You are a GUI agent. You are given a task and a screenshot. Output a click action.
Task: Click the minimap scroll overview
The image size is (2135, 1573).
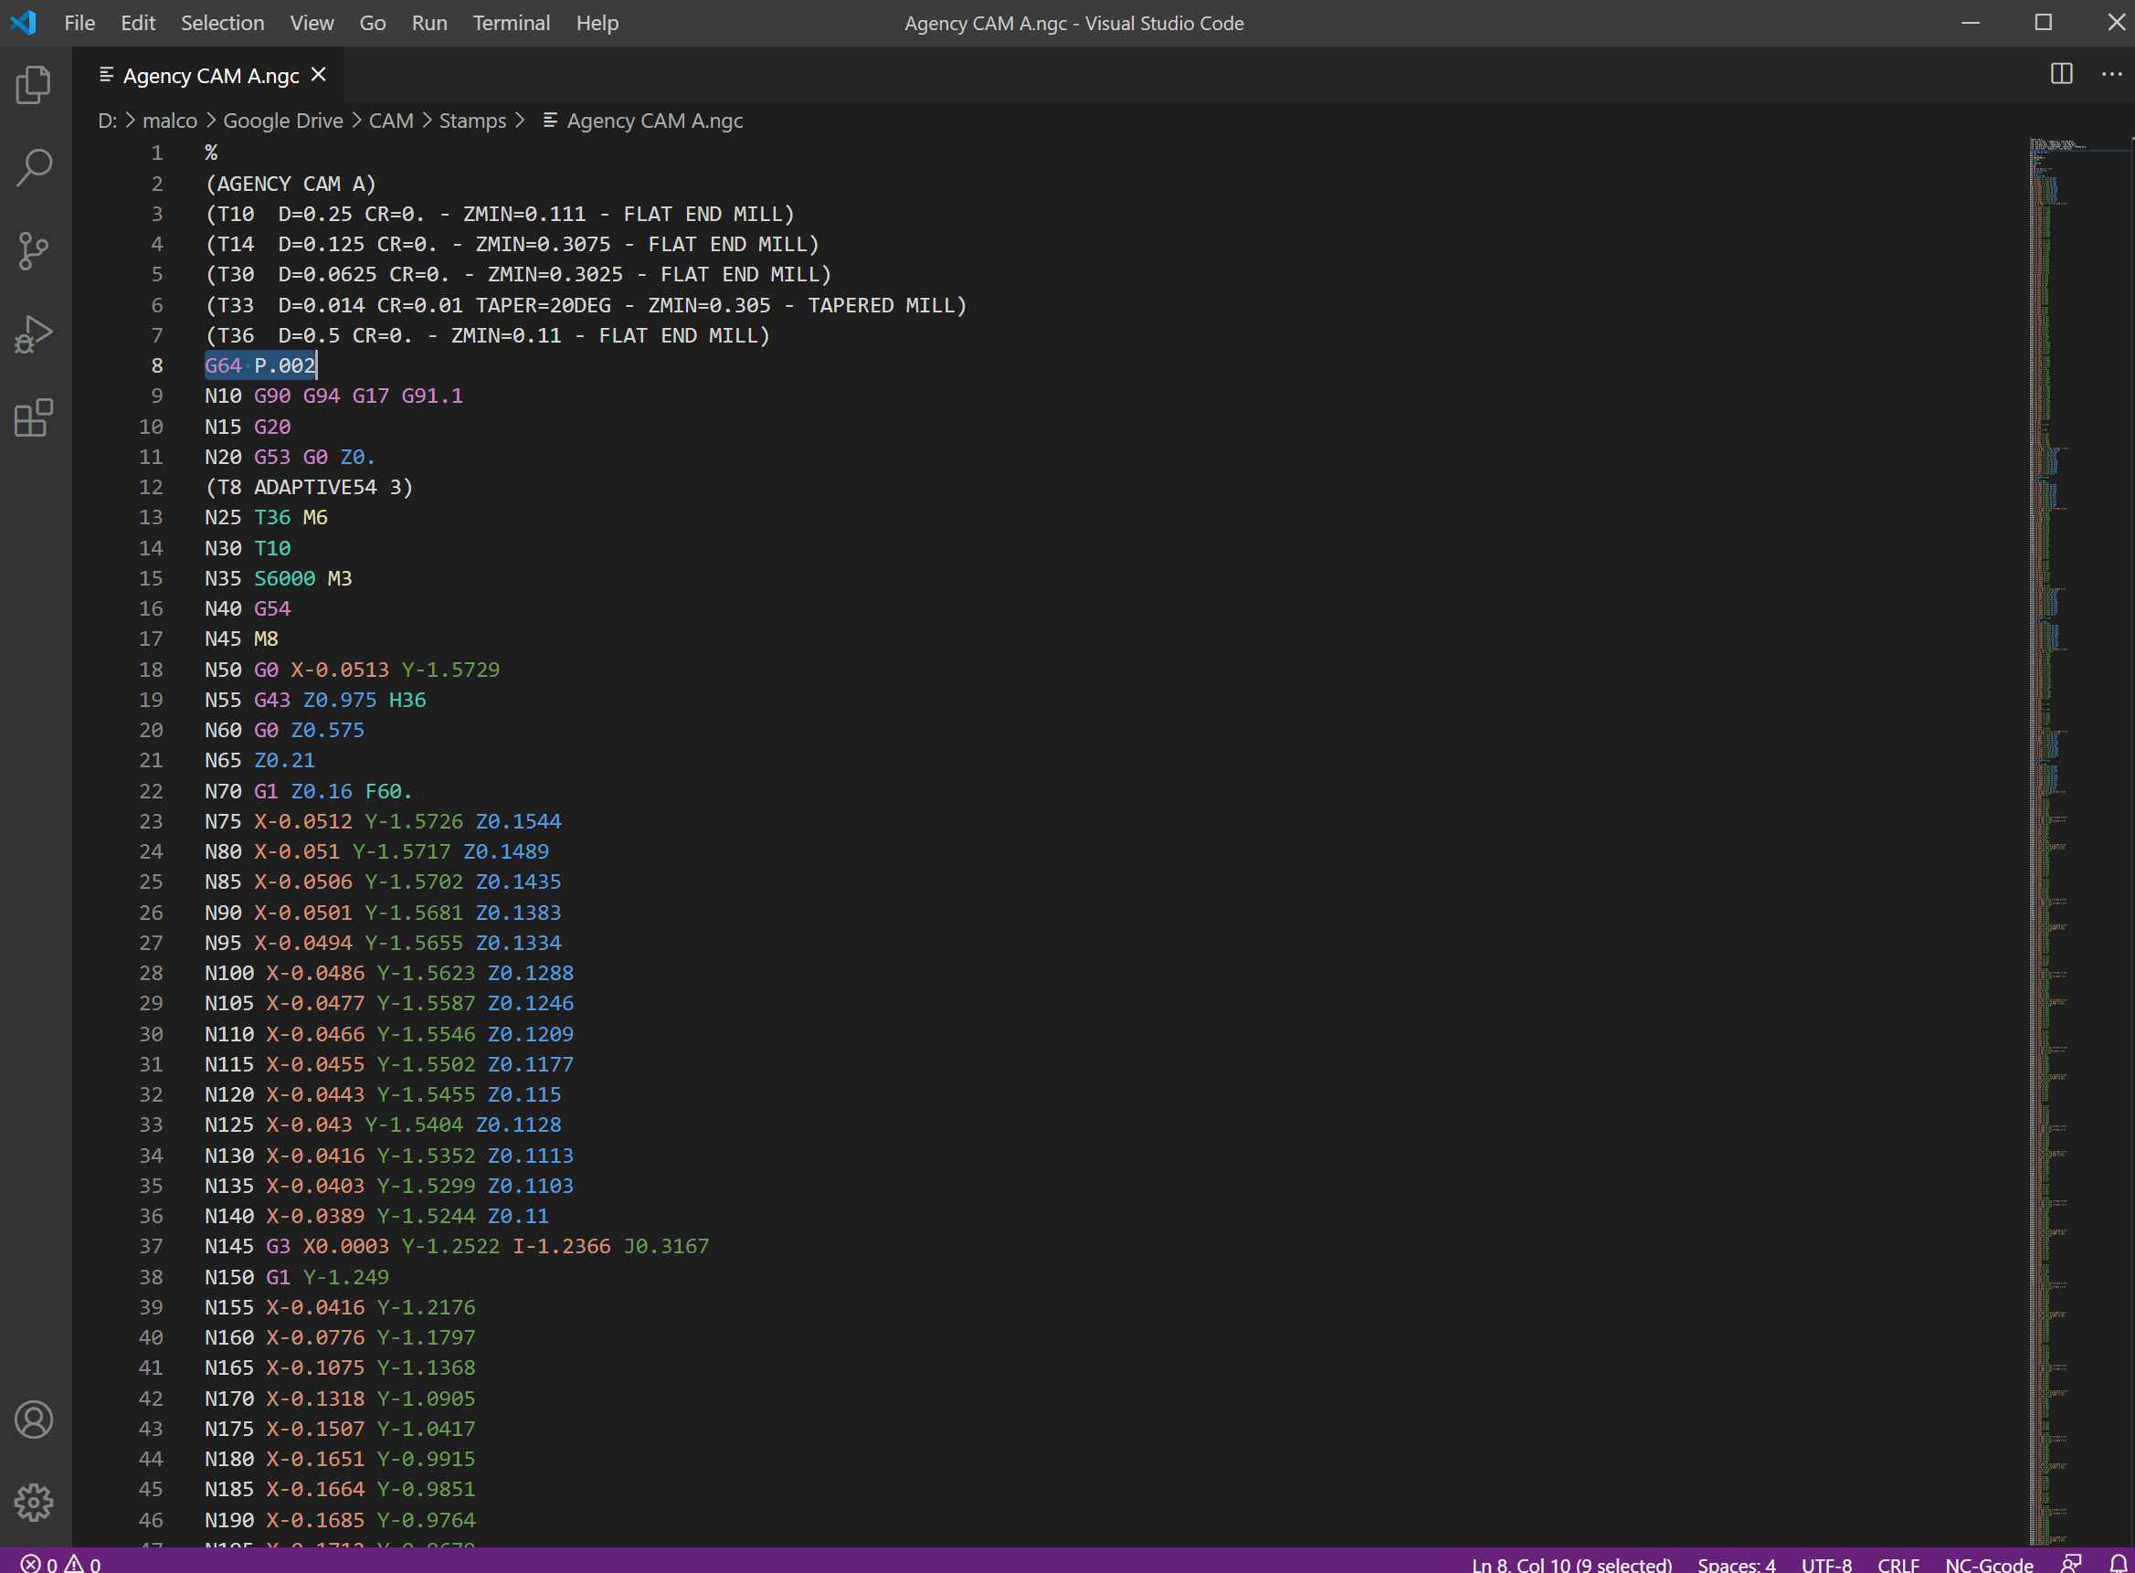tap(2057, 762)
